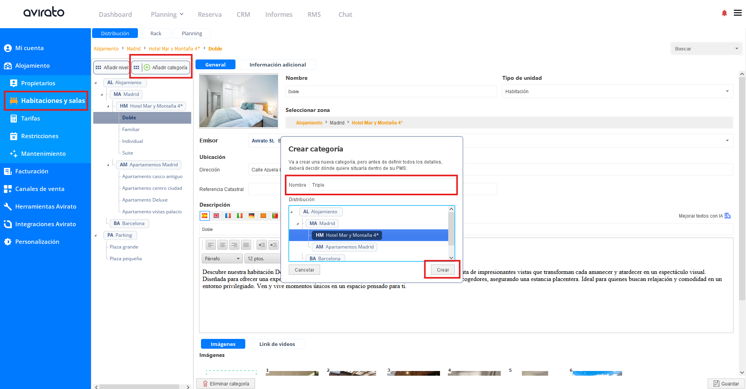Select Apartamento Deluxe in the left tree

coord(145,200)
